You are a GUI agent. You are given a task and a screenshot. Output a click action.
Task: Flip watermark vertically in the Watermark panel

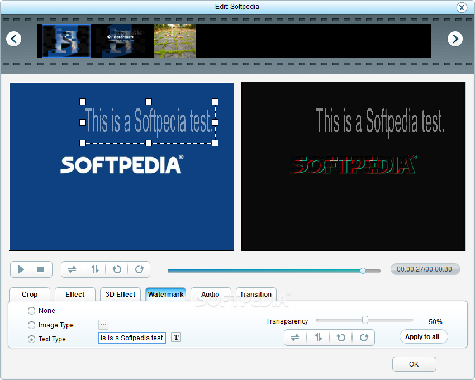coord(318,338)
